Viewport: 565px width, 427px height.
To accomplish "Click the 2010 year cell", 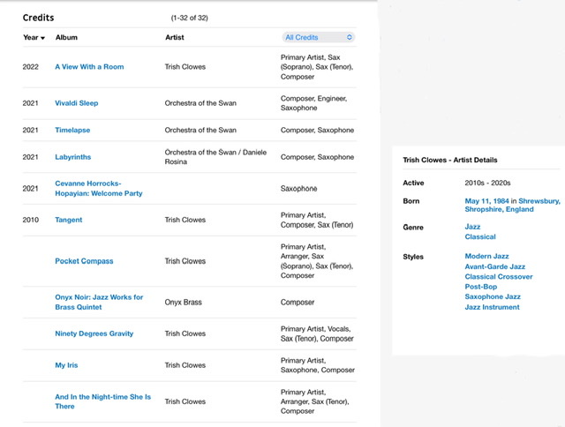I will (30, 220).
